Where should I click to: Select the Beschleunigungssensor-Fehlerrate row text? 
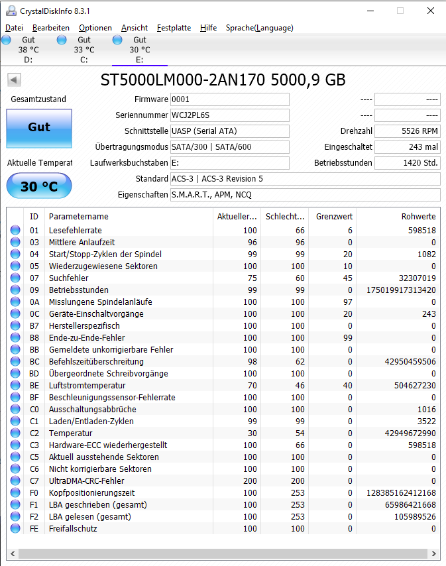(x=112, y=397)
